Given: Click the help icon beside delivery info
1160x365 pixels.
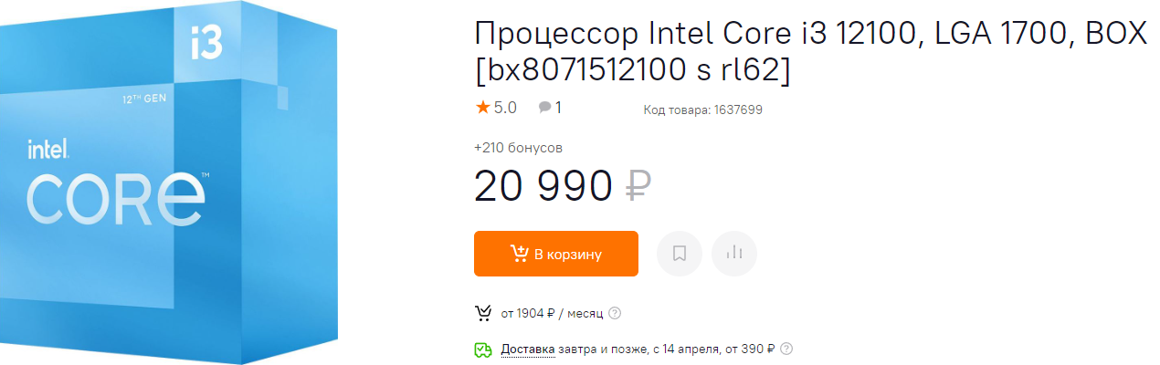Looking at the screenshot, I should [786, 349].
